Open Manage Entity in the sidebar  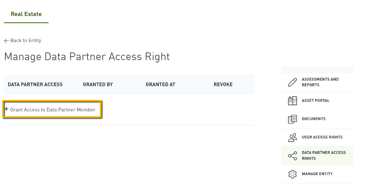tap(317, 174)
